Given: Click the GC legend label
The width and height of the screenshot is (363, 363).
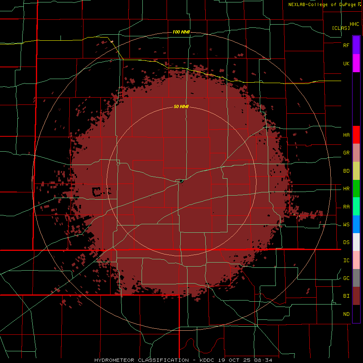Looking at the screenshot, I should point(346,278).
